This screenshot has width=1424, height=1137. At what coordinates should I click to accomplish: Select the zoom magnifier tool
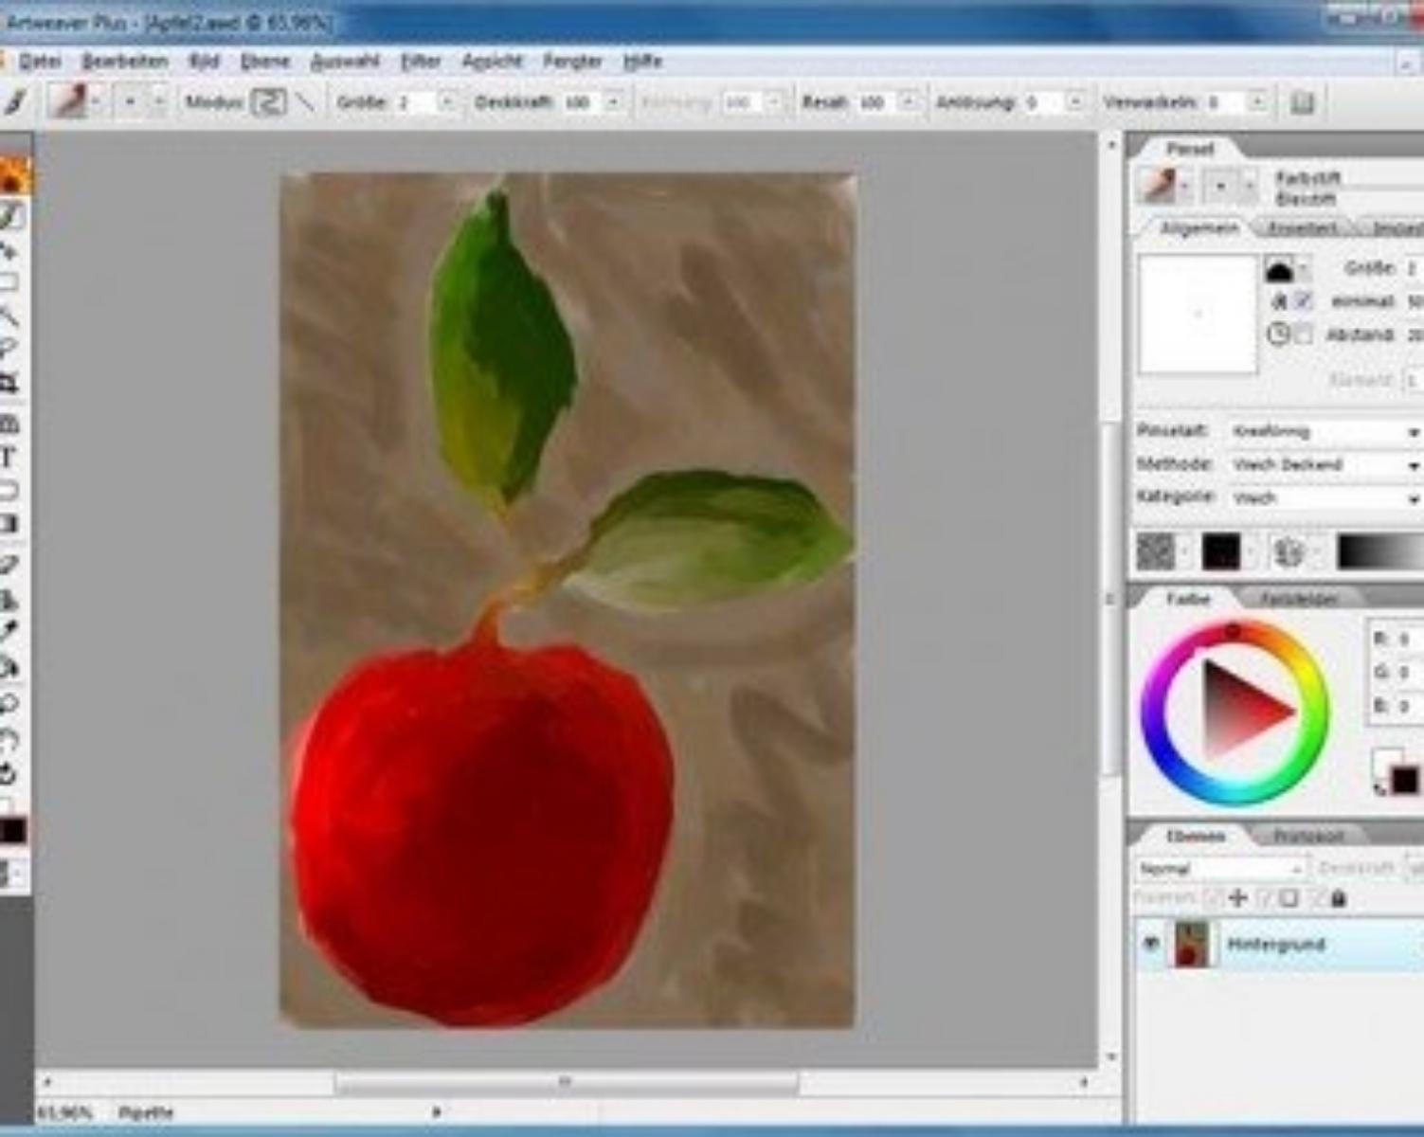[9, 703]
